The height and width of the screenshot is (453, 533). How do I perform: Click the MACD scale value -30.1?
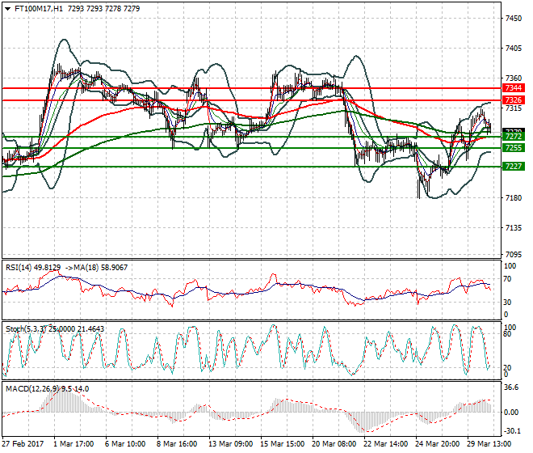click(512, 431)
